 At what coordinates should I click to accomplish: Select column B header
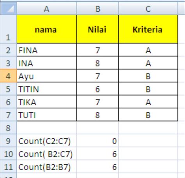[x=98, y=9]
